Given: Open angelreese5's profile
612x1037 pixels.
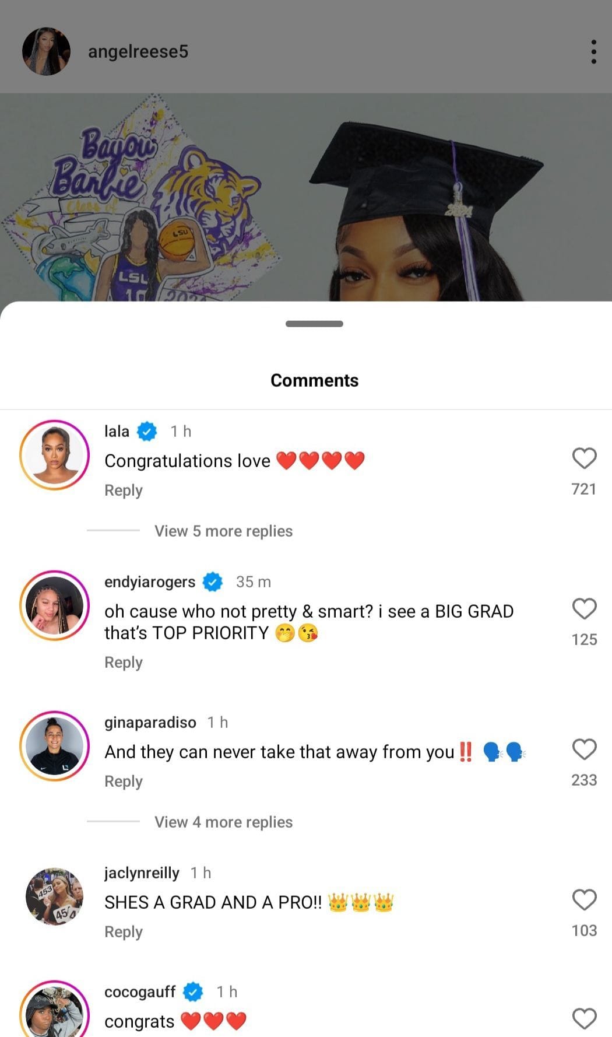Looking at the screenshot, I should 138,51.
